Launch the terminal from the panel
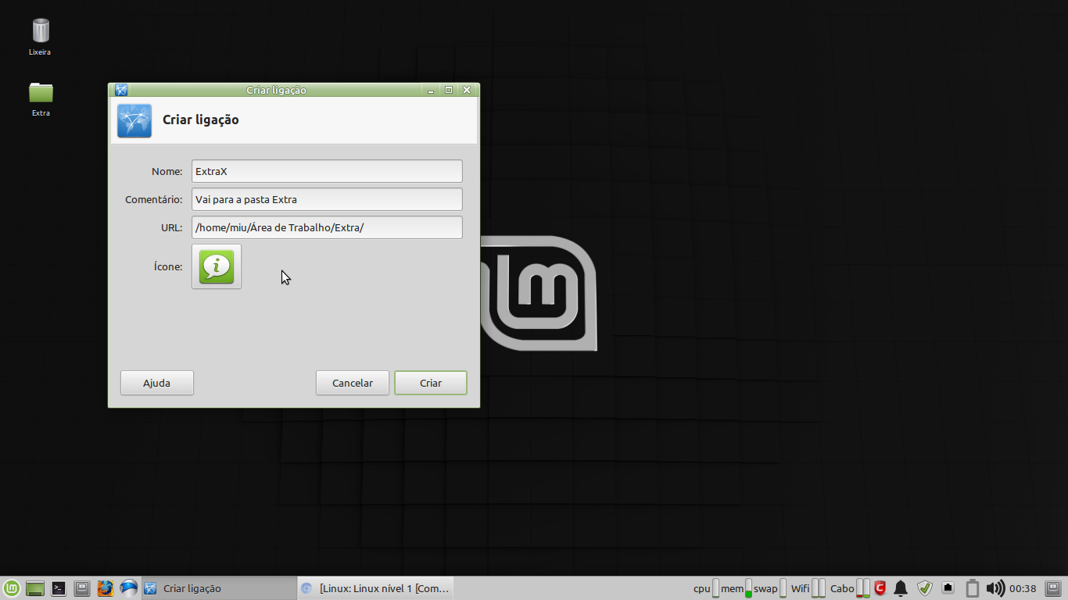 coord(59,588)
